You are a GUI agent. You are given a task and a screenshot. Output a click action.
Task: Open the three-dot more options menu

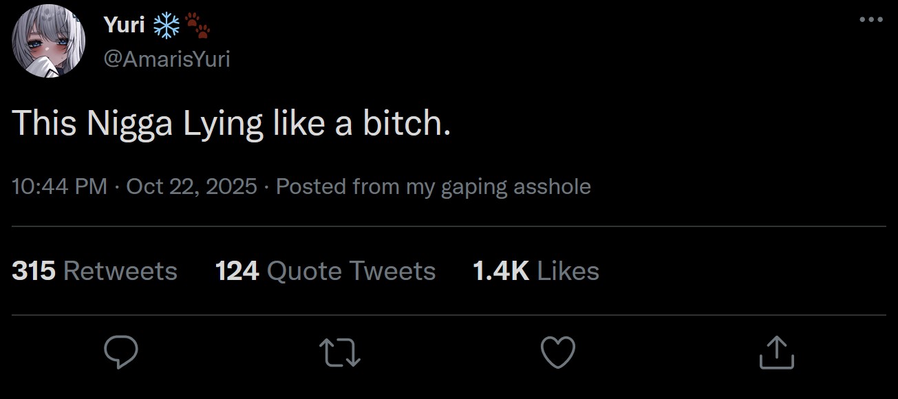[871, 20]
